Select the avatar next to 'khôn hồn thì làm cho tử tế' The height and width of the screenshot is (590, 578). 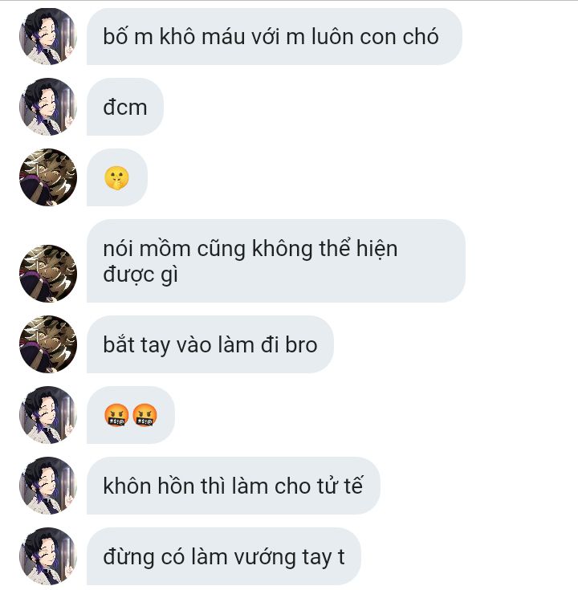point(48,486)
